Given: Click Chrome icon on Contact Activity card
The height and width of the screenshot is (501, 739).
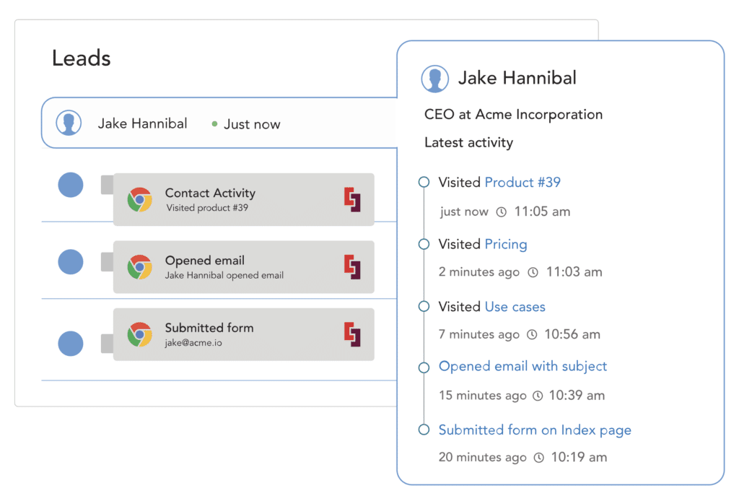Looking at the screenshot, I should [x=139, y=199].
